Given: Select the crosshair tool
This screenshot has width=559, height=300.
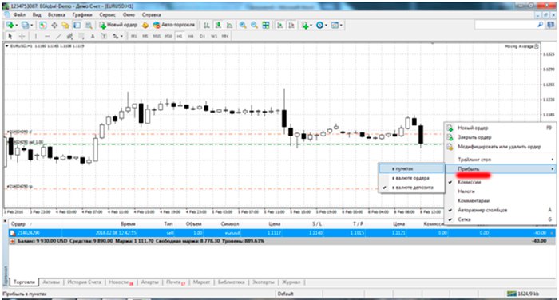Looking at the screenshot, I should pos(22,36).
